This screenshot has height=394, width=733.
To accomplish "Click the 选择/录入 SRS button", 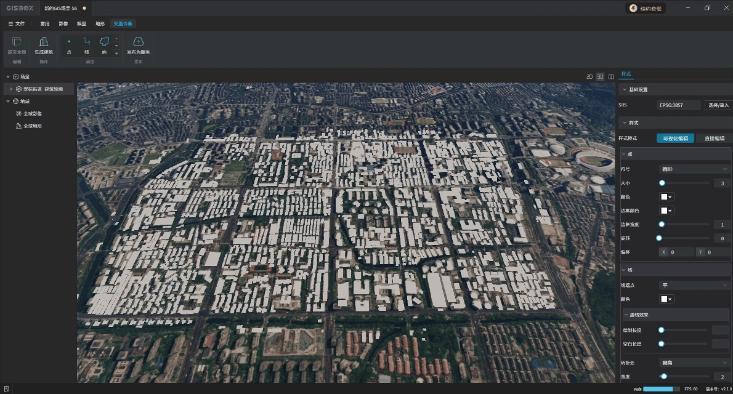I will 718,105.
